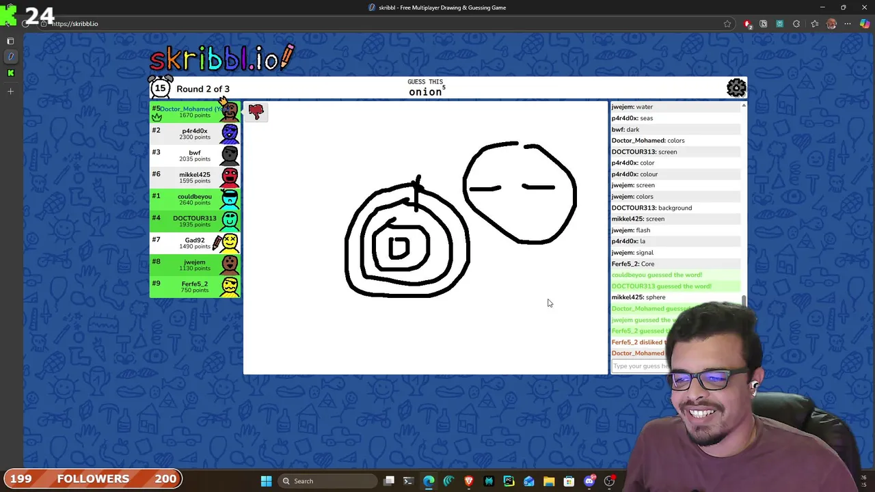Screen dimensions: 875x492
Task: Click mikkel425's red avatar
Action: click(230, 178)
